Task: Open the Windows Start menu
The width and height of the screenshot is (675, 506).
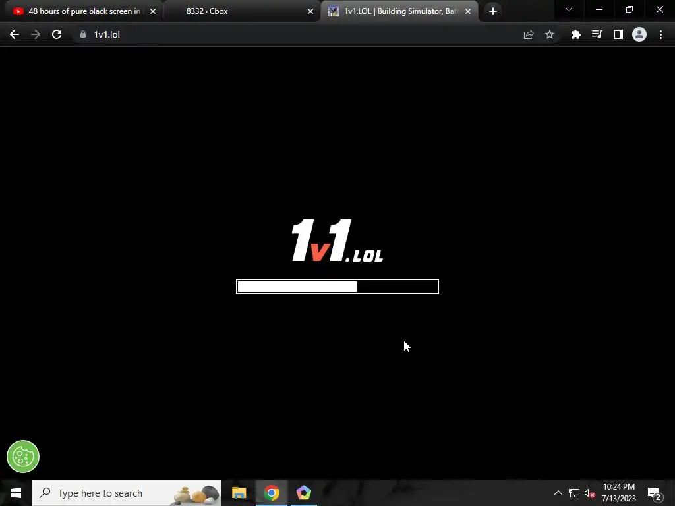Action: pyautogui.click(x=16, y=493)
